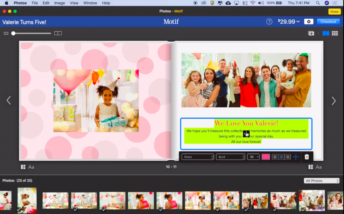Viewport: 344px width, 214px height.
Task: Open the View menu
Action: (74, 3)
